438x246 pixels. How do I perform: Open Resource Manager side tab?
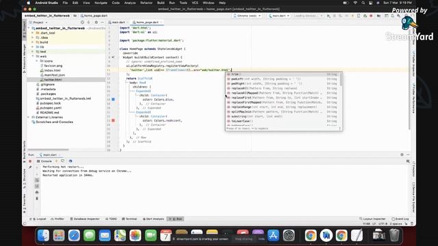click(25, 59)
